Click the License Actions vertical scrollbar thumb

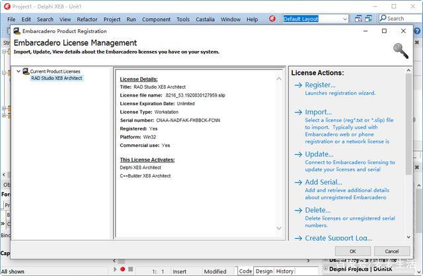(x=408, y=124)
